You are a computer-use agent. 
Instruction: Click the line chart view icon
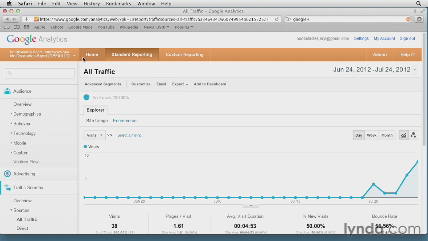coord(403,135)
